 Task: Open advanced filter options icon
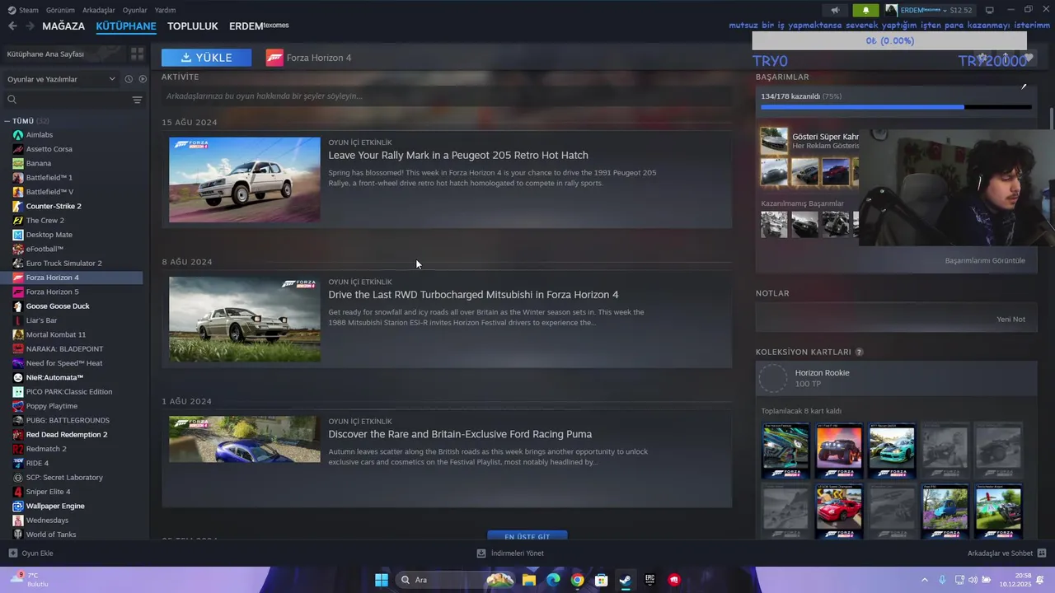(x=137, y=100)
